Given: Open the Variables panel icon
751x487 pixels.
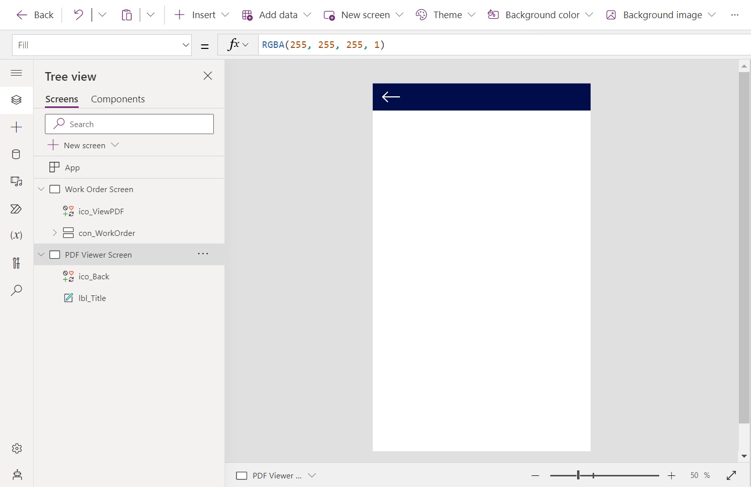Looking at the screenshot, I should [16, 235].
